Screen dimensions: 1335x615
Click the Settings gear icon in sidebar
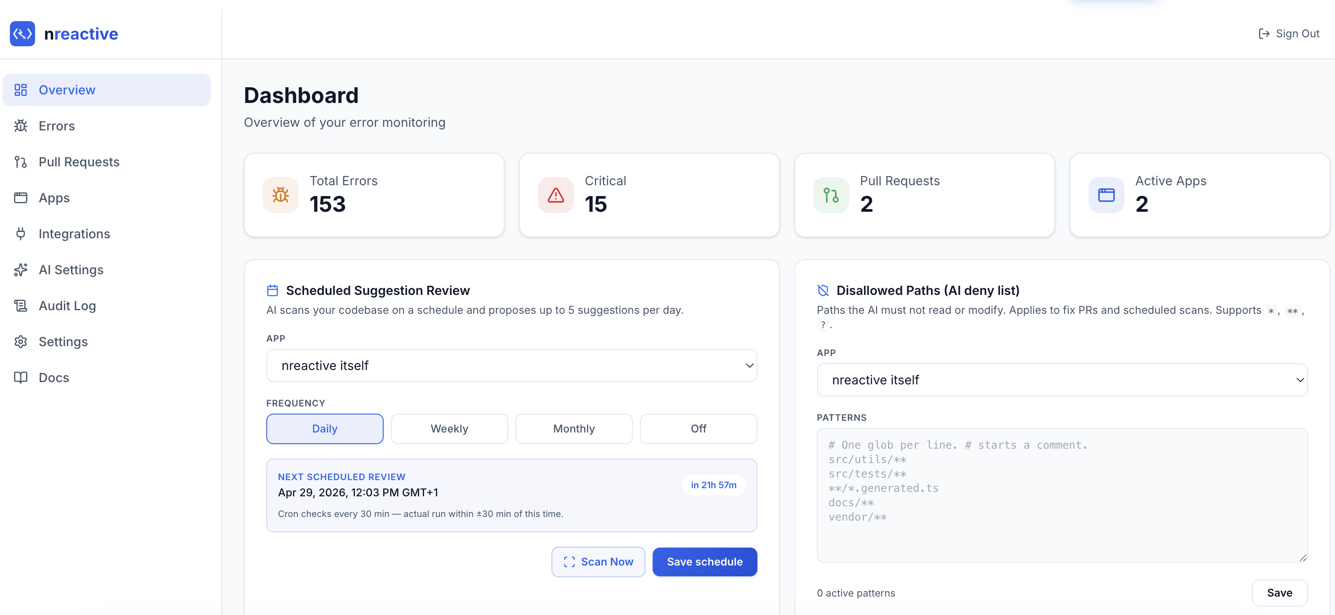21,342
